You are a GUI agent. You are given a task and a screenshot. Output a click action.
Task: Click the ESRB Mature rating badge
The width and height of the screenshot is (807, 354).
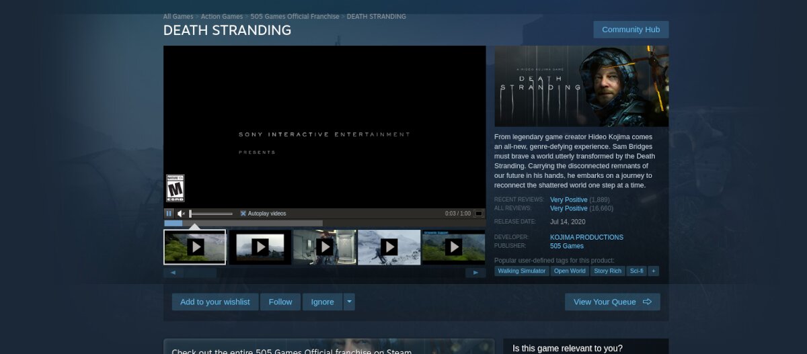(176, 188)
